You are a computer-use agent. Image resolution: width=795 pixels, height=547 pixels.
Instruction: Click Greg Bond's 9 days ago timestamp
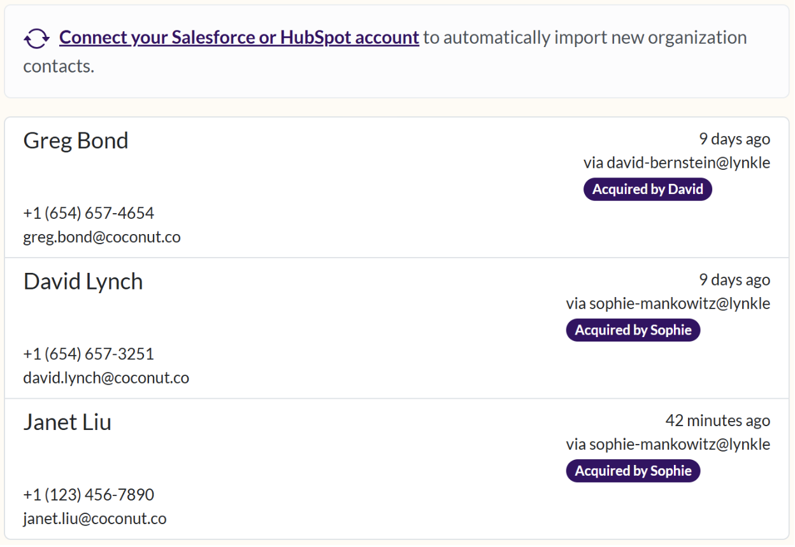734,139
